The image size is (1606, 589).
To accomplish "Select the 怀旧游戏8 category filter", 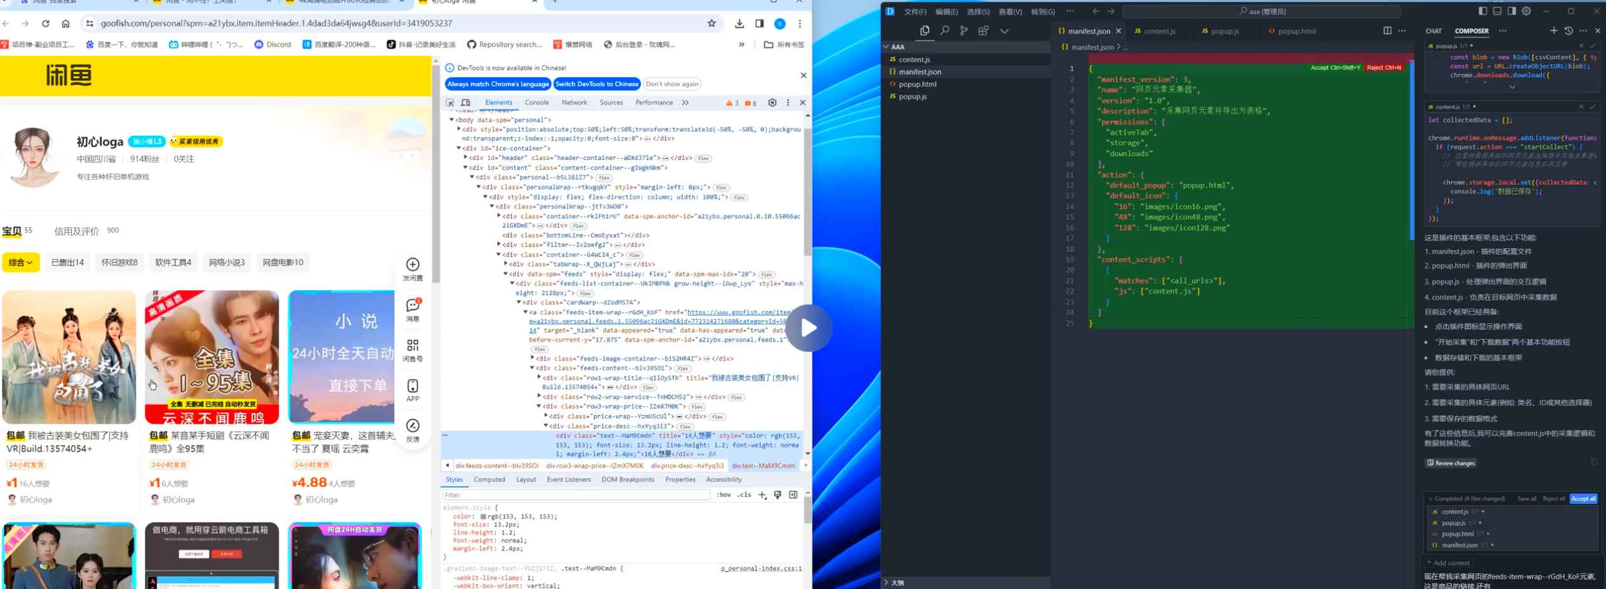I will pos(119,262).
